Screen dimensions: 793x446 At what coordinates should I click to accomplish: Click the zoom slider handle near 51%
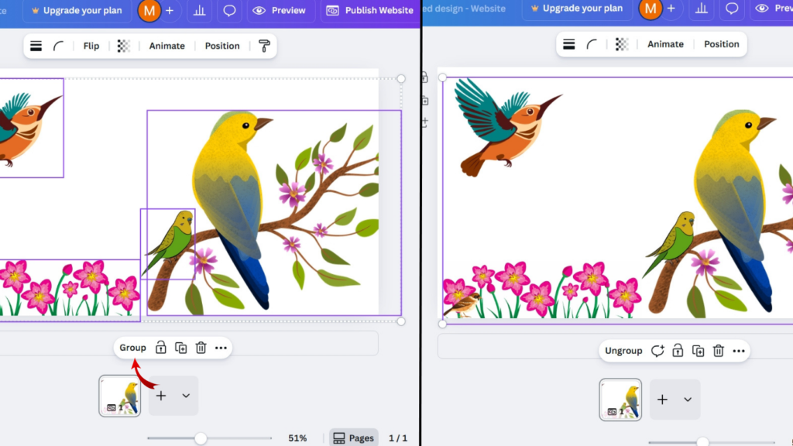pyautogui.click(x=201, y=438)
